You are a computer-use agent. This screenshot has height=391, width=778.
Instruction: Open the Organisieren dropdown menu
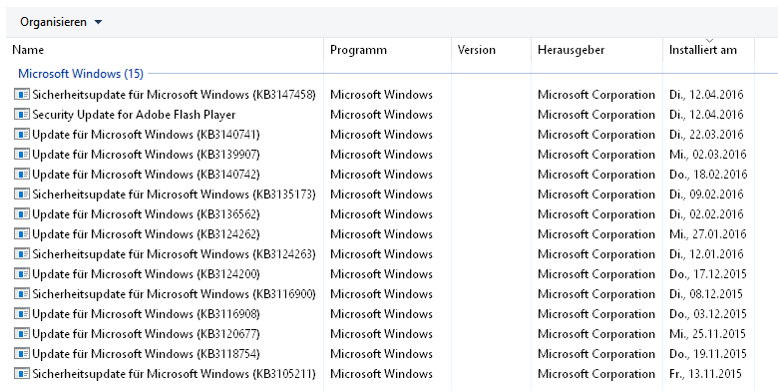(x=61, y=22)
